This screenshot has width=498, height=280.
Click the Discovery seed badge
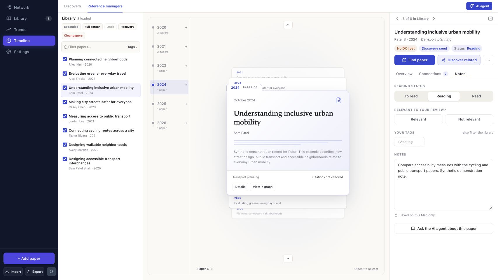click(434, 48)
